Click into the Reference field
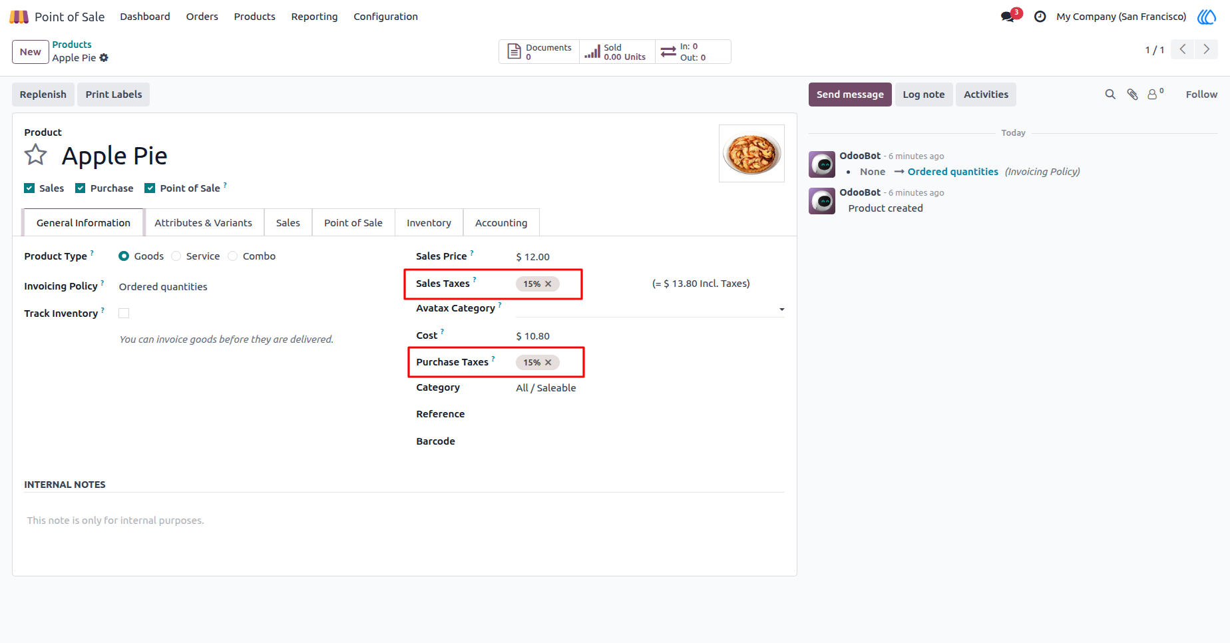Image resolution: width=1230 pixels, height=643 pixels. [x=650, y=415]
